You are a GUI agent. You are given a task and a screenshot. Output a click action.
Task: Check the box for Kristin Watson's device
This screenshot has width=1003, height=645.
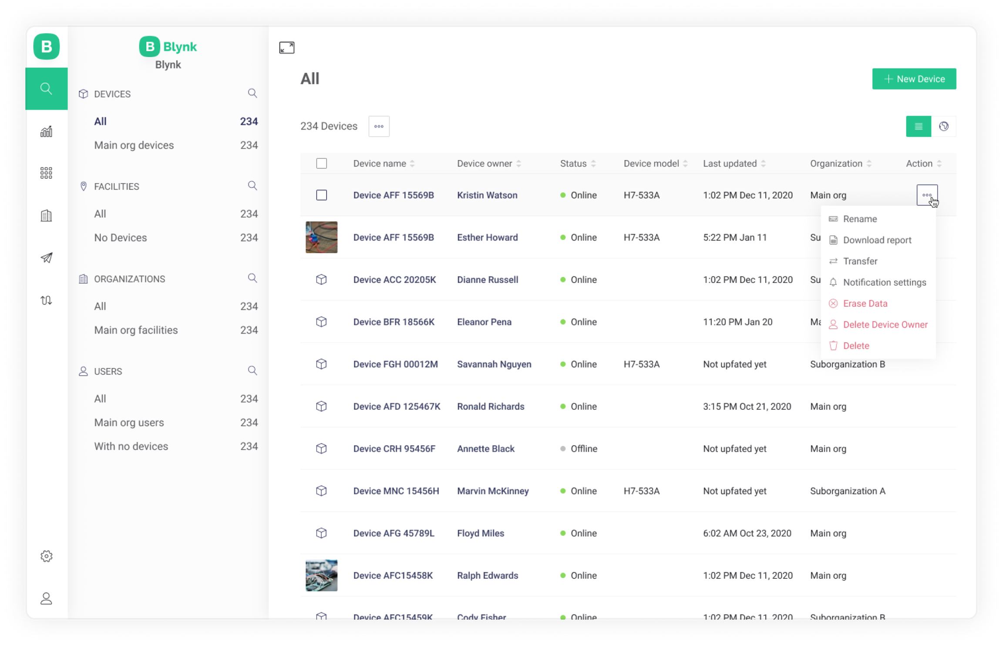pos(321,195)
